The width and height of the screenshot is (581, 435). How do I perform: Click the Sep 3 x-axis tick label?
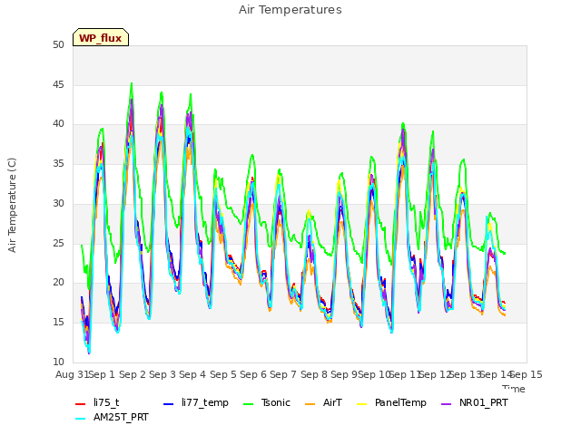click(x=162, y=374)
